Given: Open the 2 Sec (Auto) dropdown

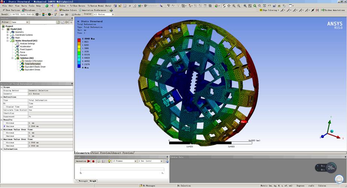Looking at the screenshot, I should point(162,161).
